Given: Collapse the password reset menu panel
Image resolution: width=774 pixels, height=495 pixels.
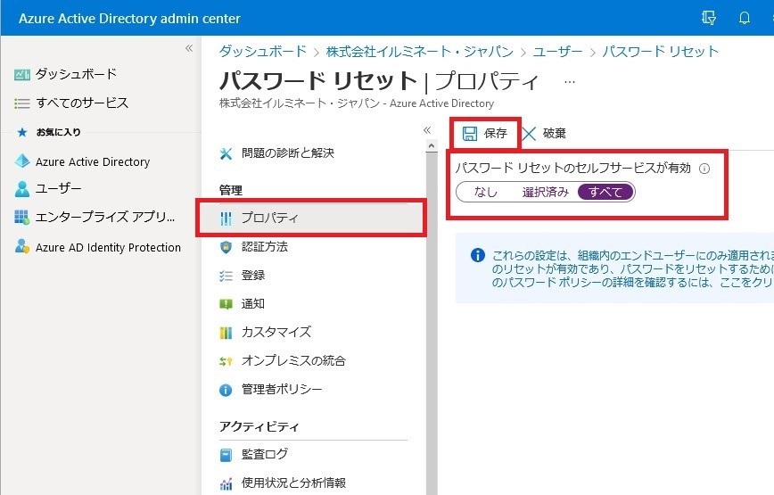Looking at the screenshot, I should point(426,130).
